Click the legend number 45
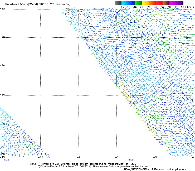 (176, 7)
